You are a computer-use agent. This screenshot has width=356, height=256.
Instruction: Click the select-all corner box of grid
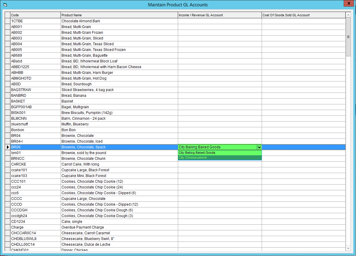click(8, 15)
